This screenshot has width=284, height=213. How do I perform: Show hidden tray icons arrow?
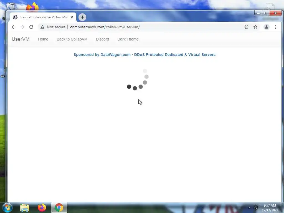(249, 207)
